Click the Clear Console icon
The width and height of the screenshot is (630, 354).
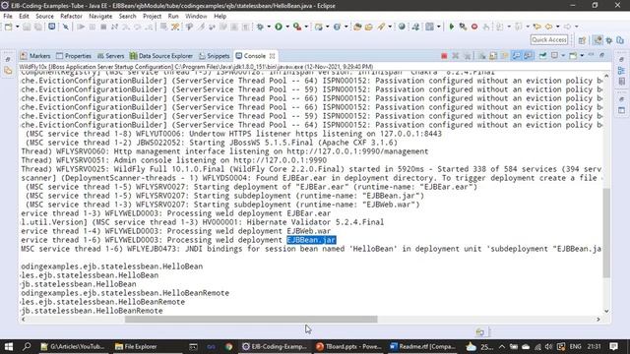coord(481,56)
